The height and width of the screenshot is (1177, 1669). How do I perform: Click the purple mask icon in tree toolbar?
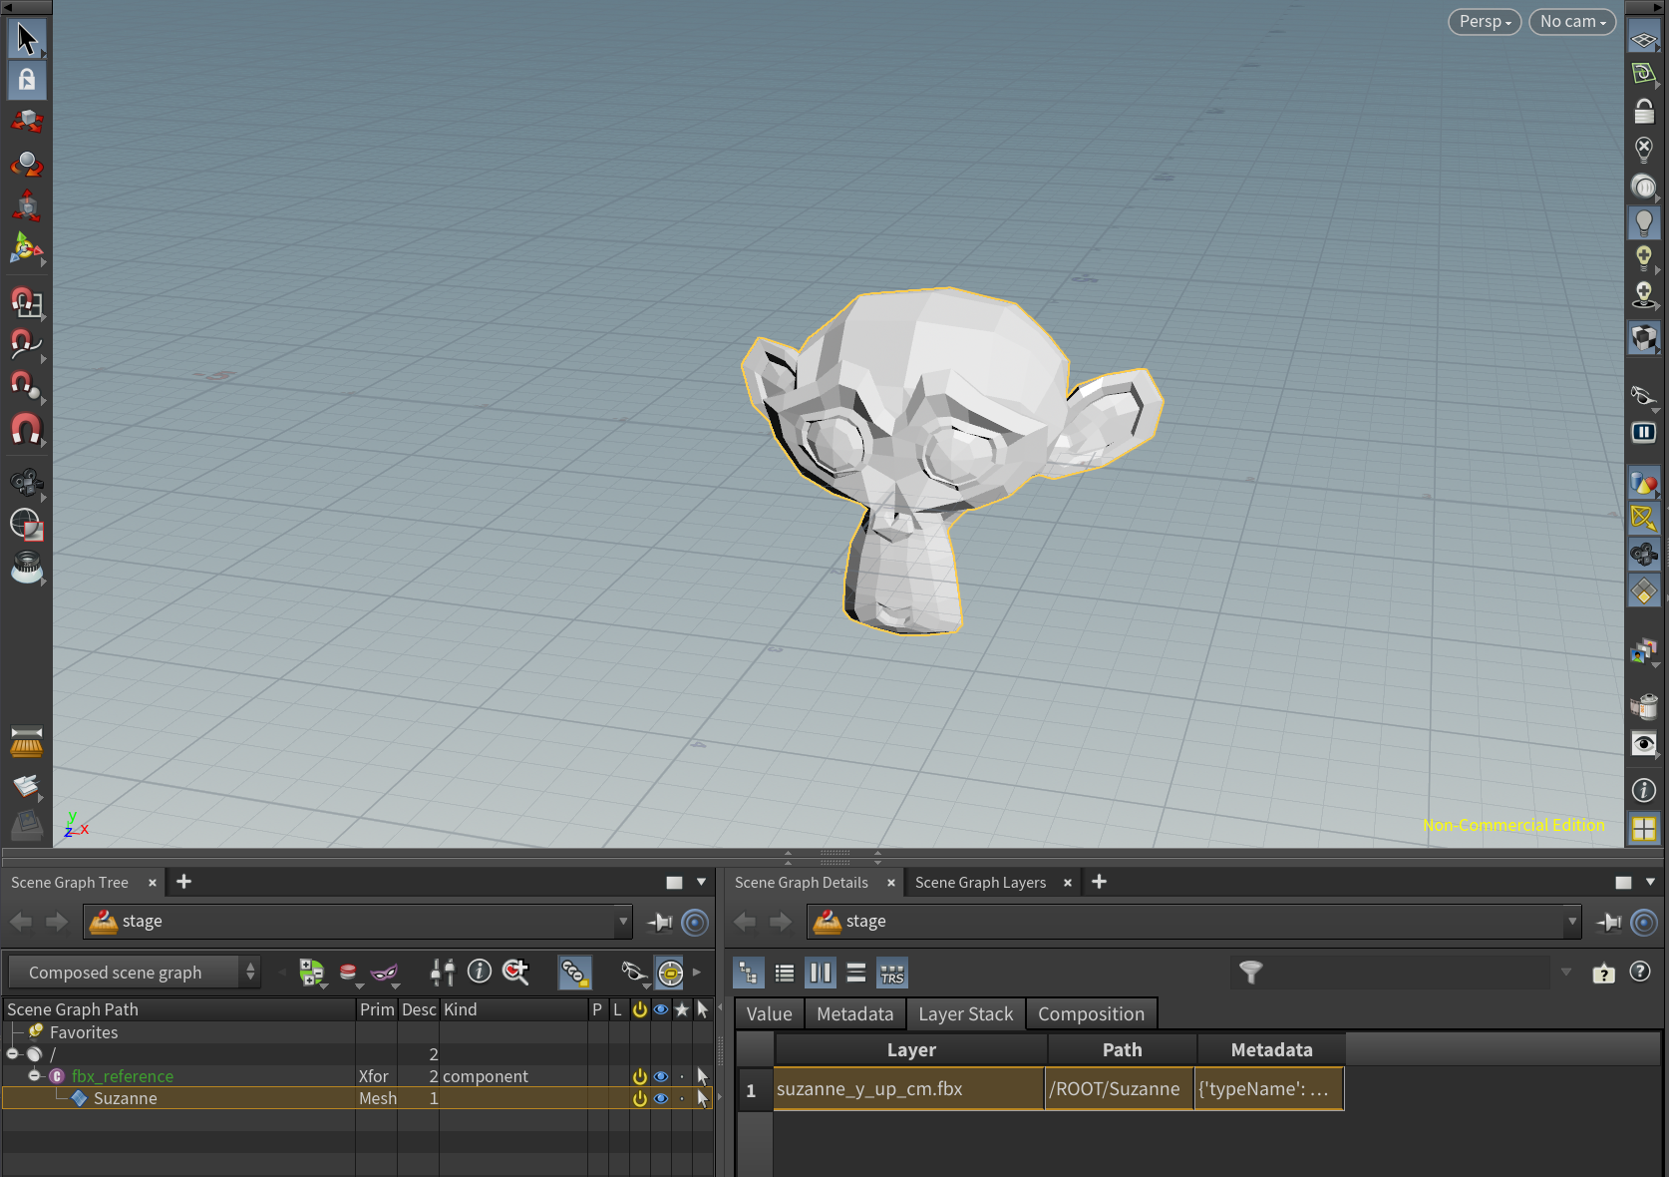[x=384, y=973]
